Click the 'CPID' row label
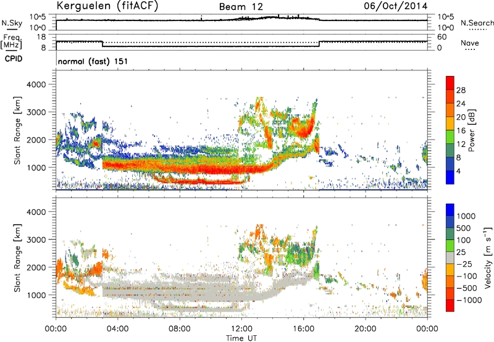Screen dimensions: 494x342 click(14, 59)
